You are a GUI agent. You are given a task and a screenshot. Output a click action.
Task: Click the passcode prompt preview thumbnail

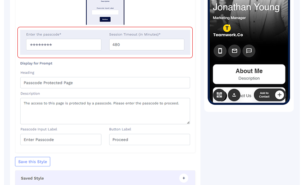(105, 12)
